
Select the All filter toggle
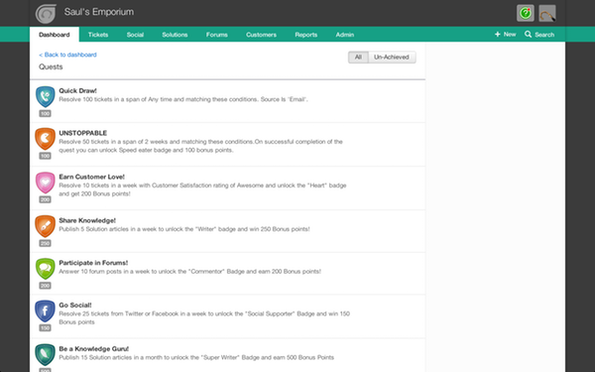pyautogui.click(x=358, y=58)
